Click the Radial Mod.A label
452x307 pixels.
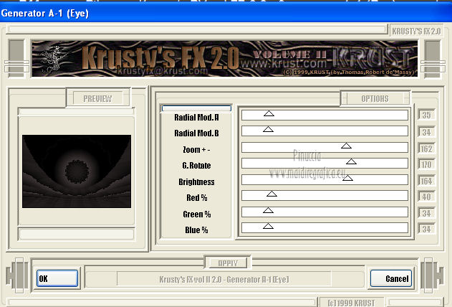(x=196, y=118)
